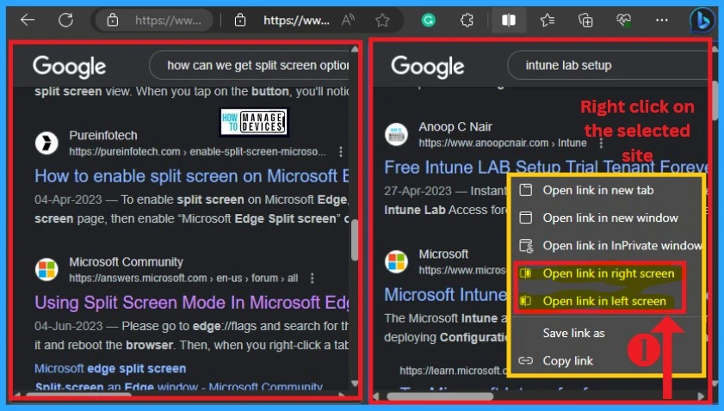
Task: Click the 'Pureinfotech' site name
Action: [x=103, y=136]
